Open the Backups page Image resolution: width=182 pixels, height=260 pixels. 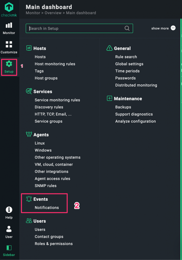123,107
